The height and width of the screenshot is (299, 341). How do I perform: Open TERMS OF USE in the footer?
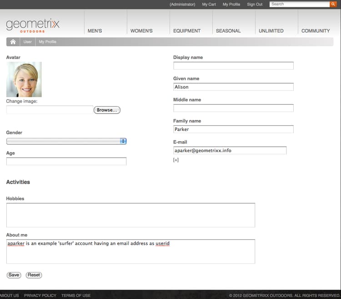point(75,295)
